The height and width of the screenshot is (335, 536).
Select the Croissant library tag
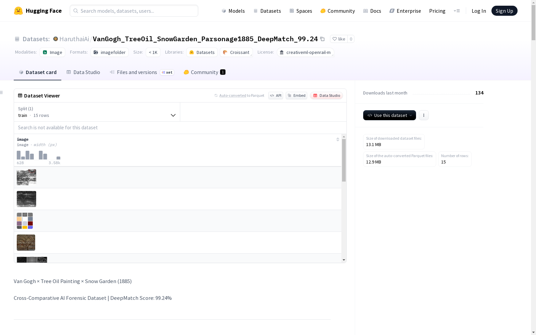coord(236,52)
